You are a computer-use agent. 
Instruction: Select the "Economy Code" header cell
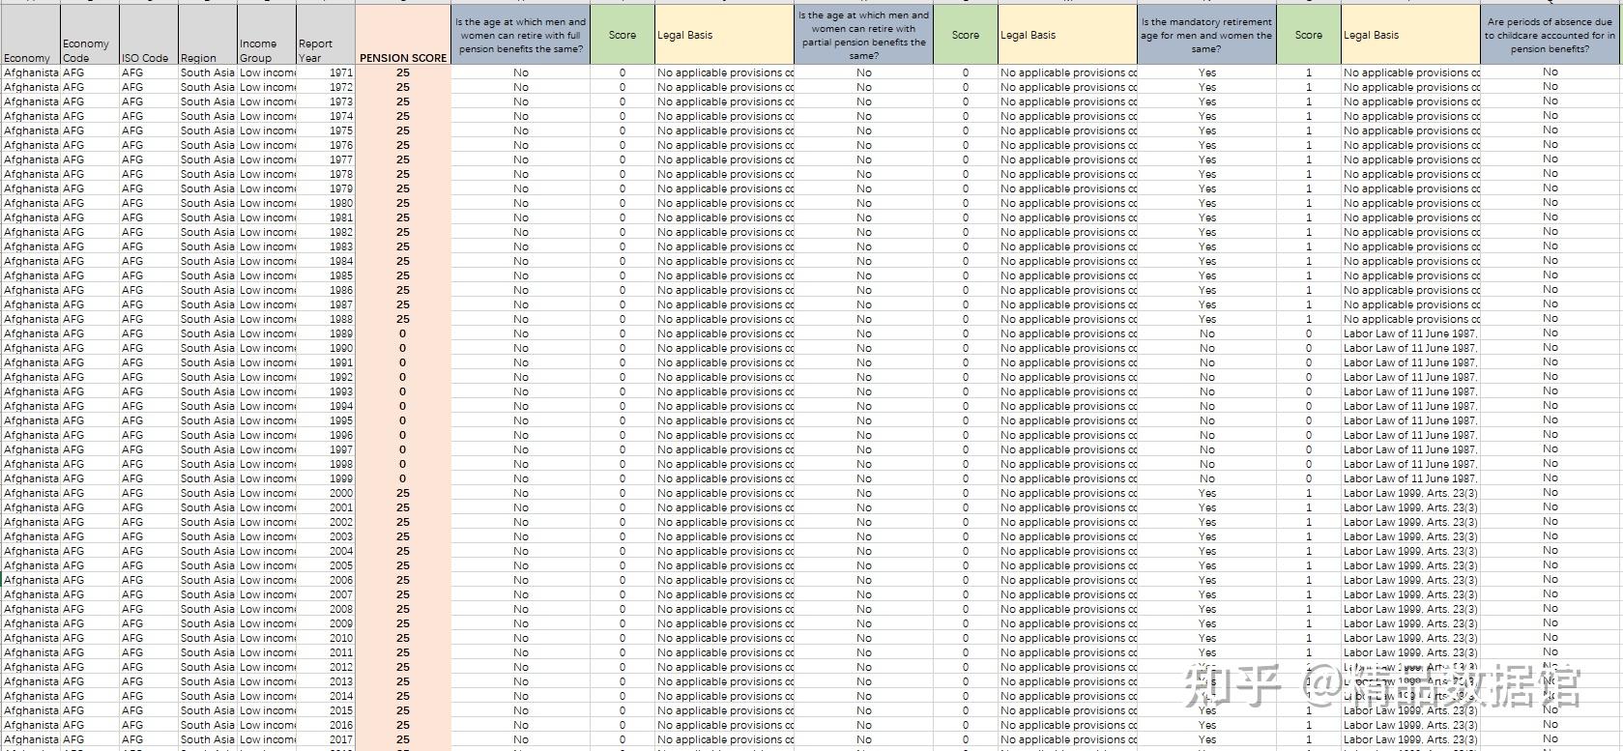pyautogui.click(x=90, y=35)
